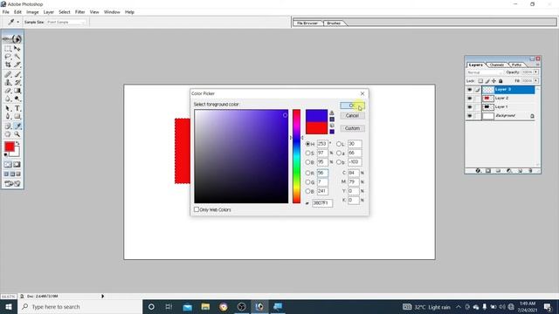This screenshot has height=314, width=559.
Task: Open the Sample Size dropdown
Action: (66, 22)
